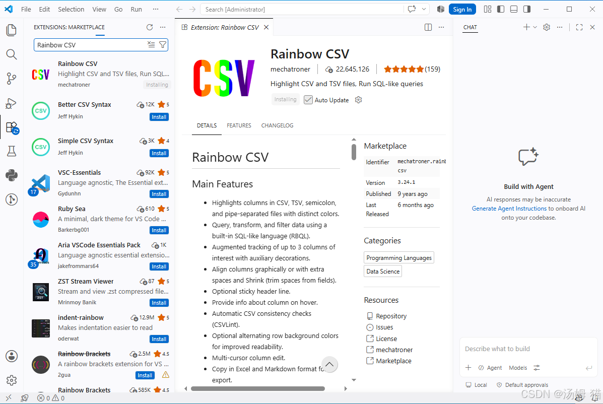Screen dimensions: 603x404
Task: Open Customize Layout icon in title bar
Action: tap(488, 9)
